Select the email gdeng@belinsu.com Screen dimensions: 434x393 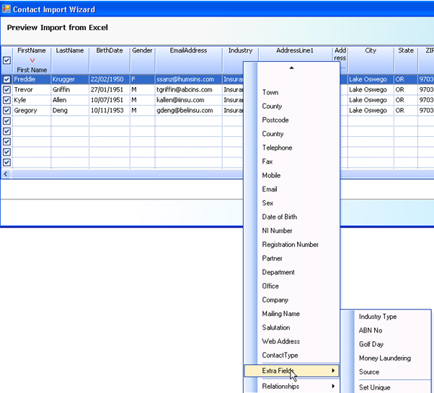tap(188, 111)
